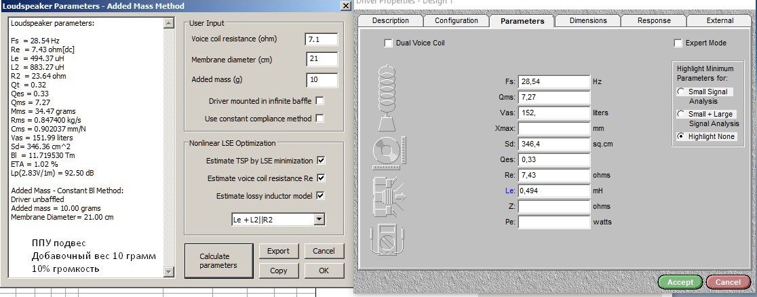Click the green Accept button
This screenshot has width=757, height=297.
[680, 282]
